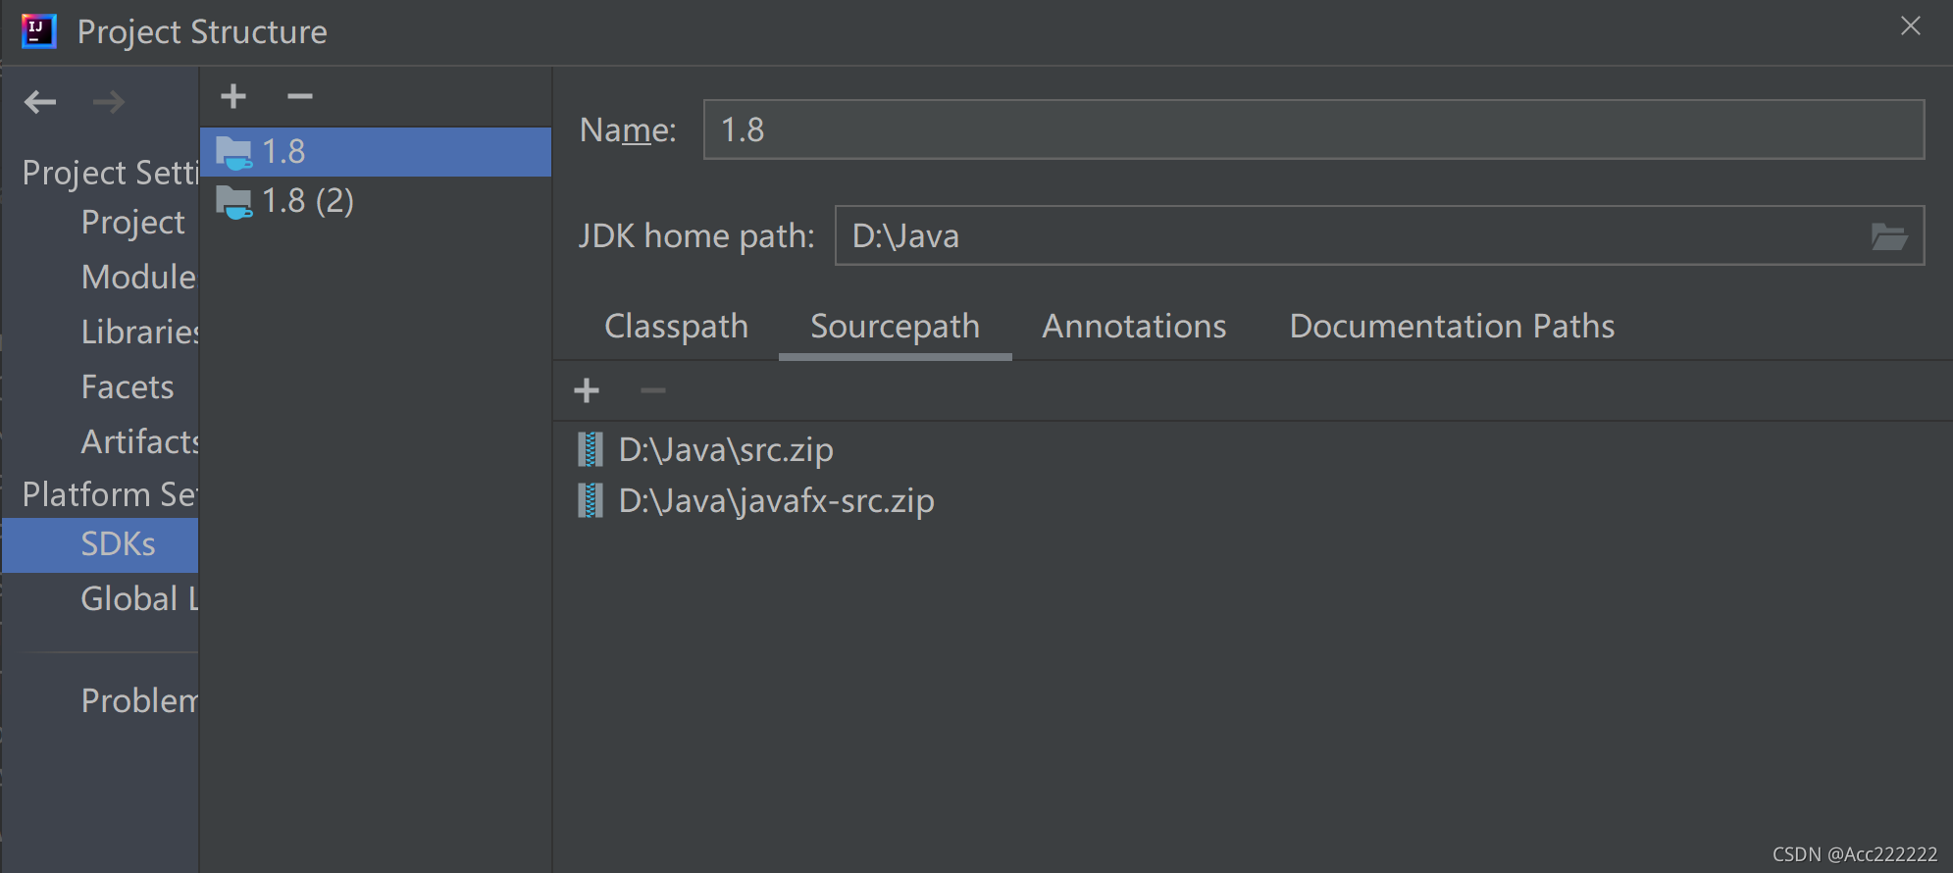
Task: Select the 1.8 SDK entry
Action: click(x=376, y=152)
